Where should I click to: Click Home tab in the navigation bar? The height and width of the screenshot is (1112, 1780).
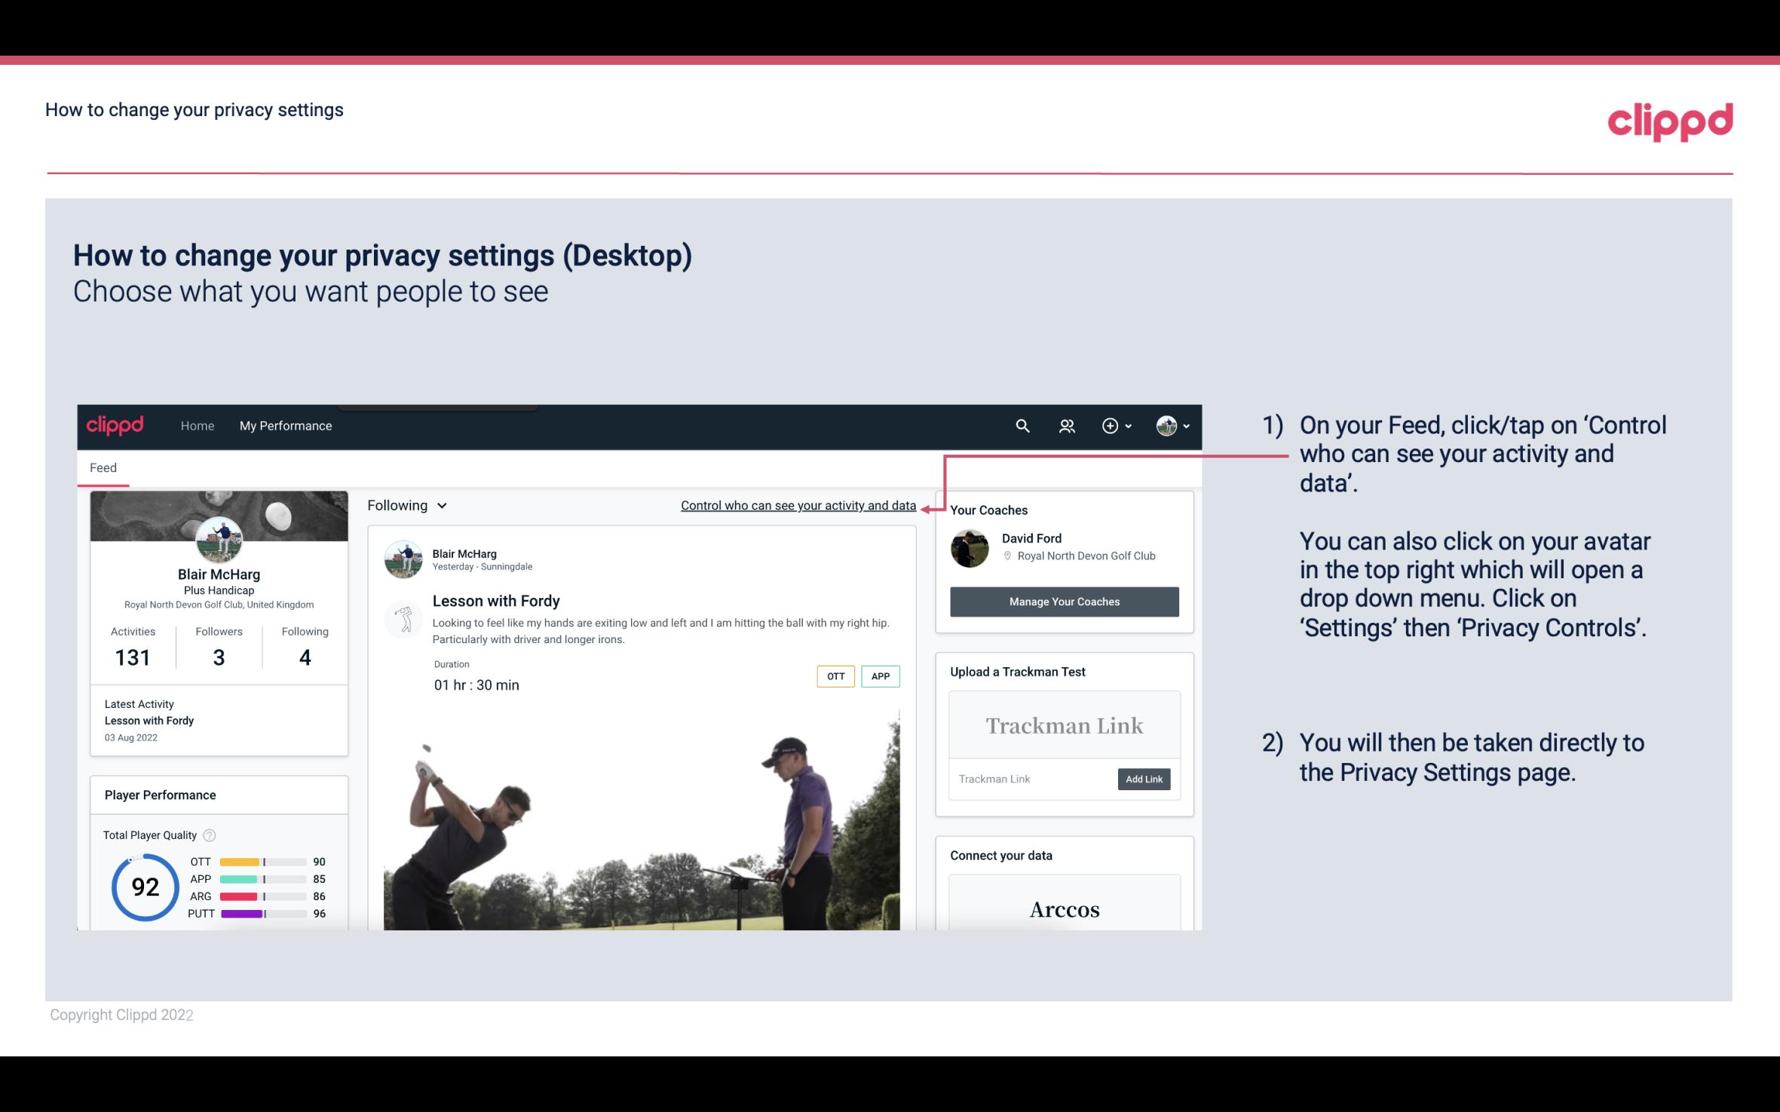pos(196,425)
